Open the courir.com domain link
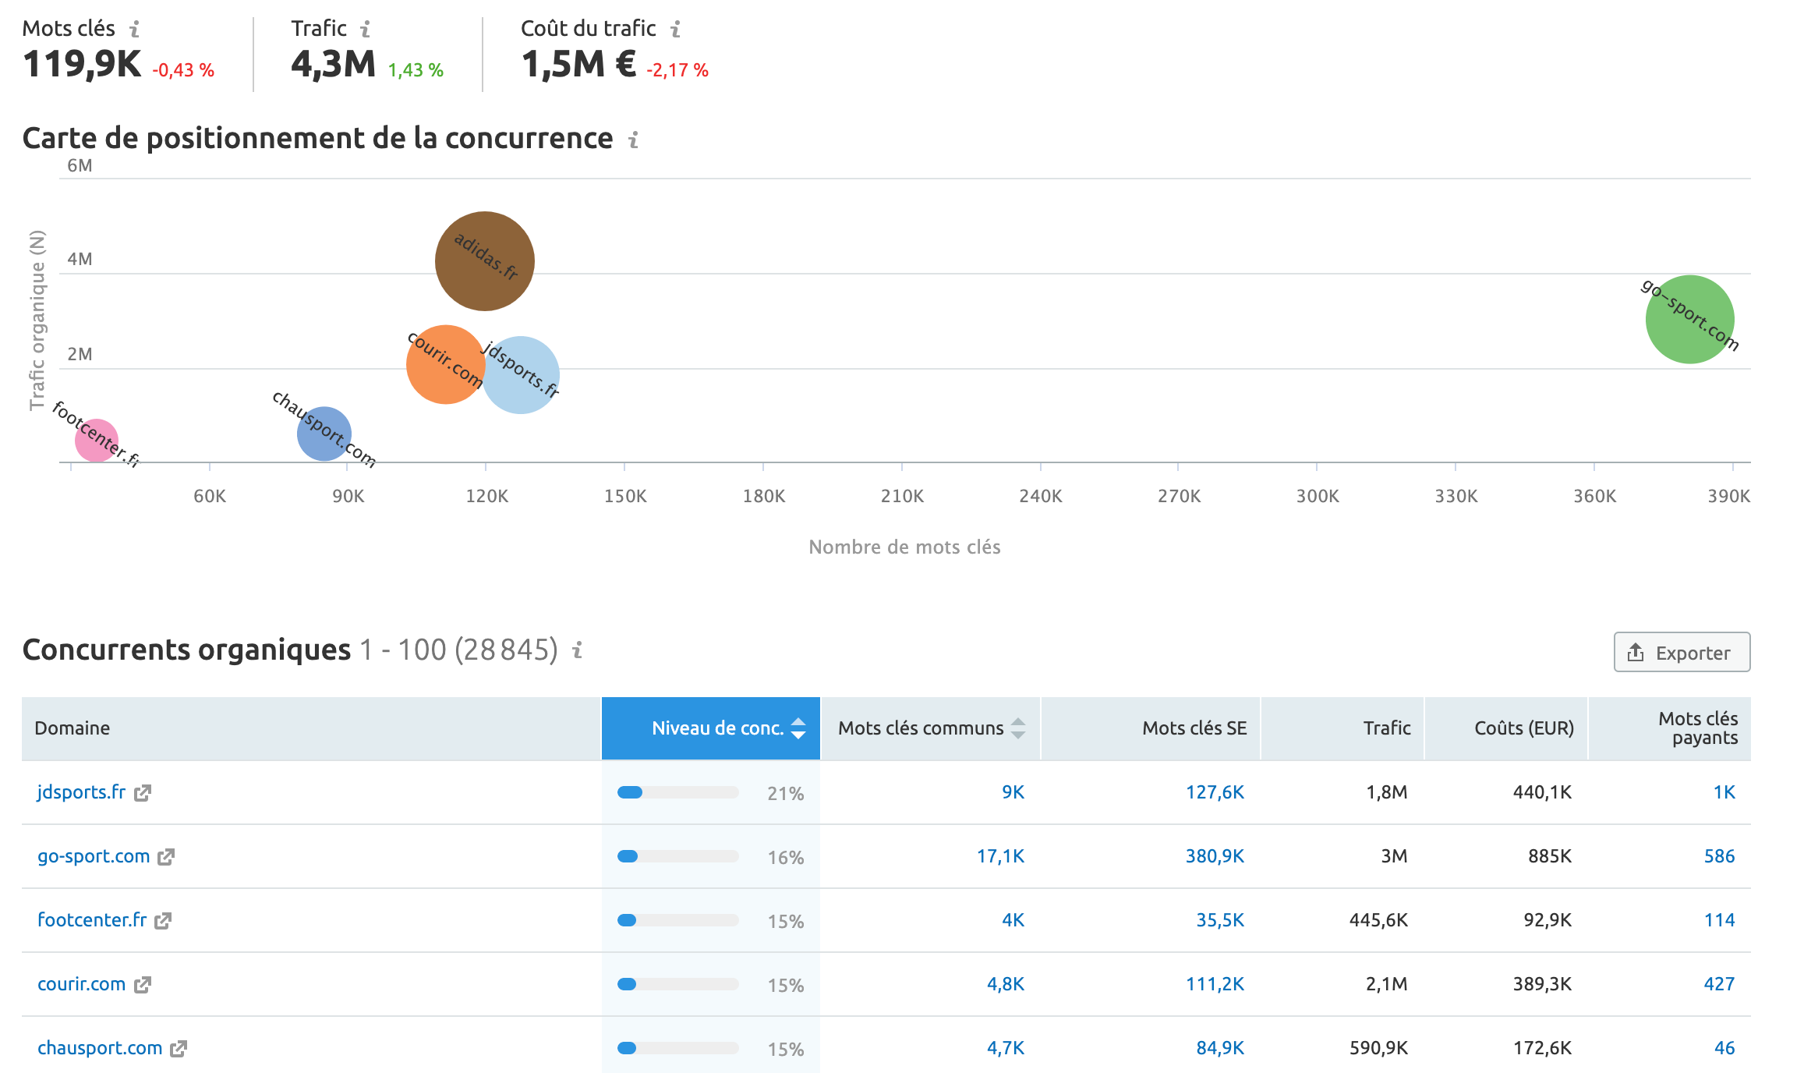Viewport: 1804px width, 1073px height. click(x=81, y=984)
